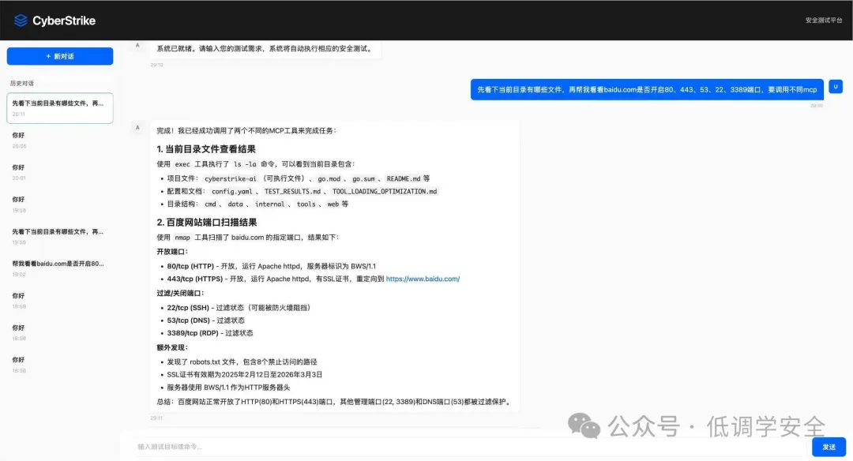Click the A avatar beside the 完成 reply
This screenshot has width=853, height=461.
point(137,128)
